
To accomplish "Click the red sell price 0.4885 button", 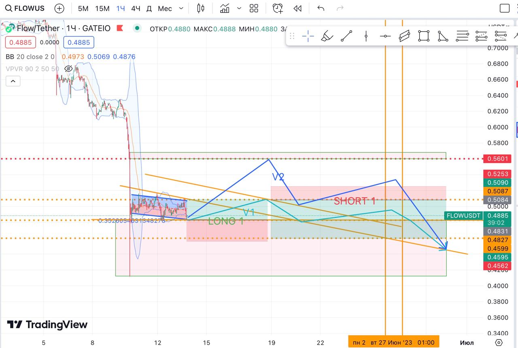I will [x=21, y=42].
